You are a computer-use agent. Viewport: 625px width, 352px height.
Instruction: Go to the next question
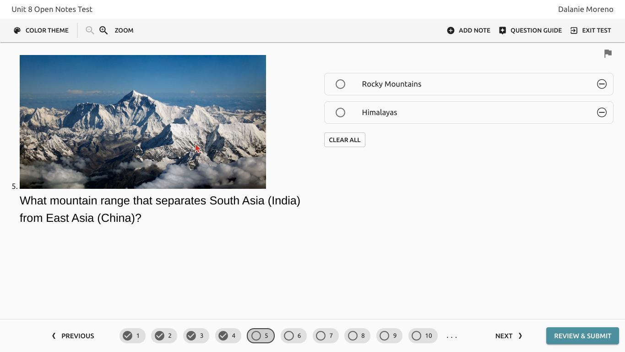(508, 336)
